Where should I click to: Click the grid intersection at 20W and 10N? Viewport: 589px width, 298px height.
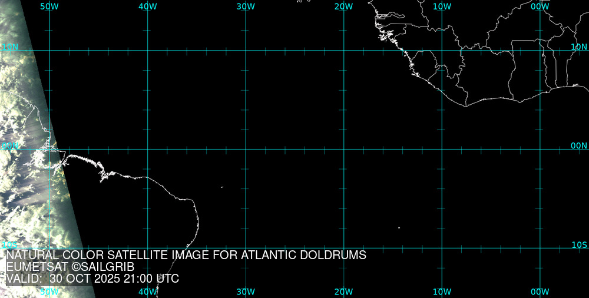343,50
